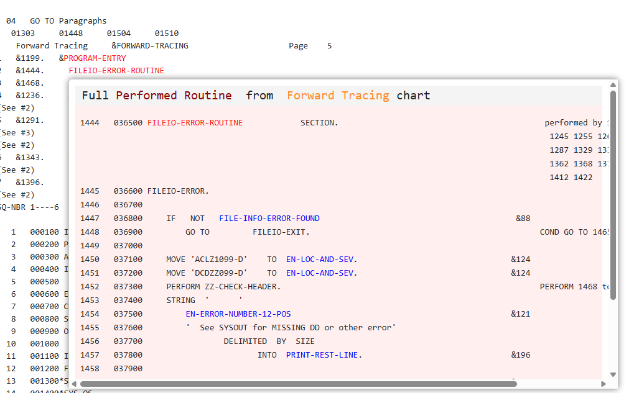
Task: Click the popup's vertical scrollbar thumb
Action: point(613,194)
